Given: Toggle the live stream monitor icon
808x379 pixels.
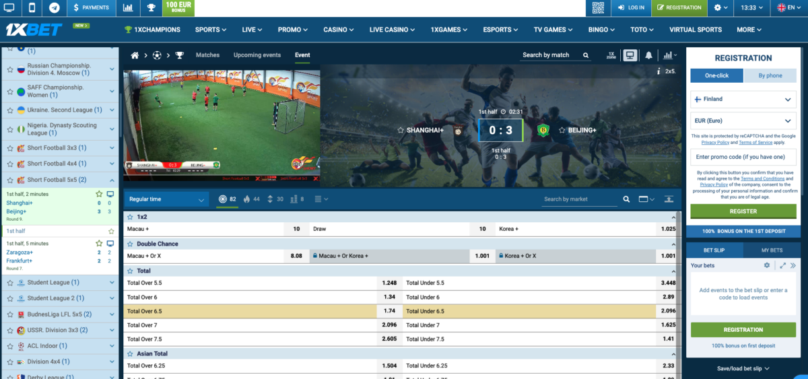Looking at the screenshot, I should click(x=630, y=55).
